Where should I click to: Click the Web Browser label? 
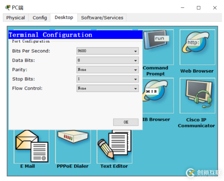click(197, 71)
